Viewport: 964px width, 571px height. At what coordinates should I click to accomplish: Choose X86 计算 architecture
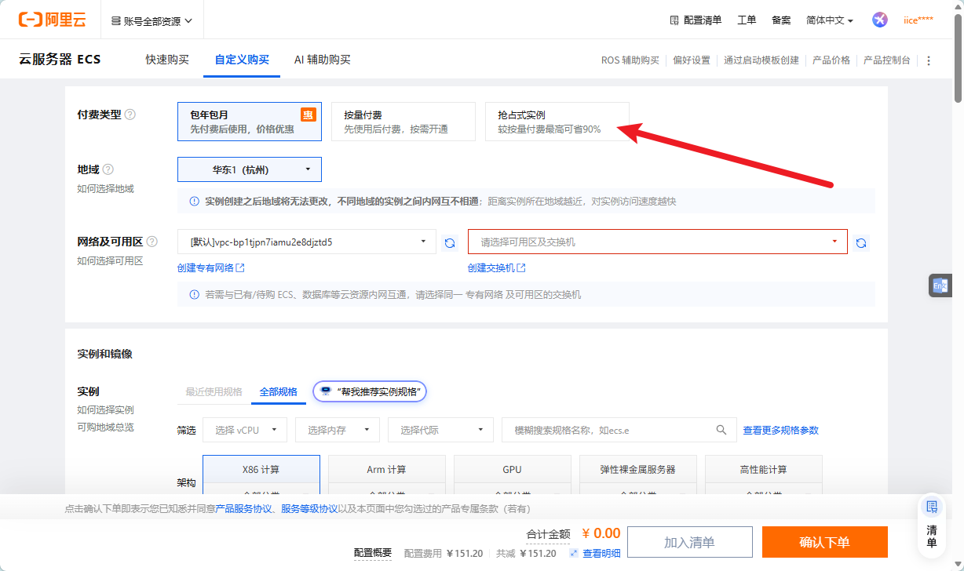tap(261, 470)
